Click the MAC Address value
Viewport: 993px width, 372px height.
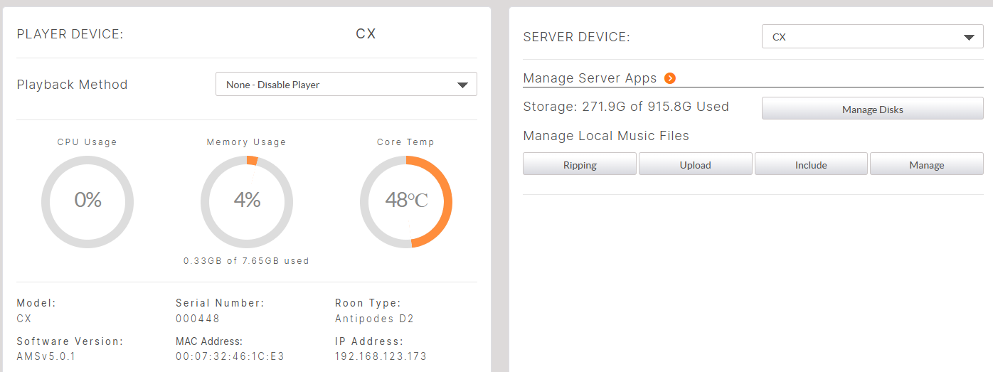point(230,356)
